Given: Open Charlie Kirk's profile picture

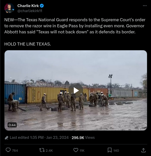Looking at the screenshot, I should click(x=9, y=8).
